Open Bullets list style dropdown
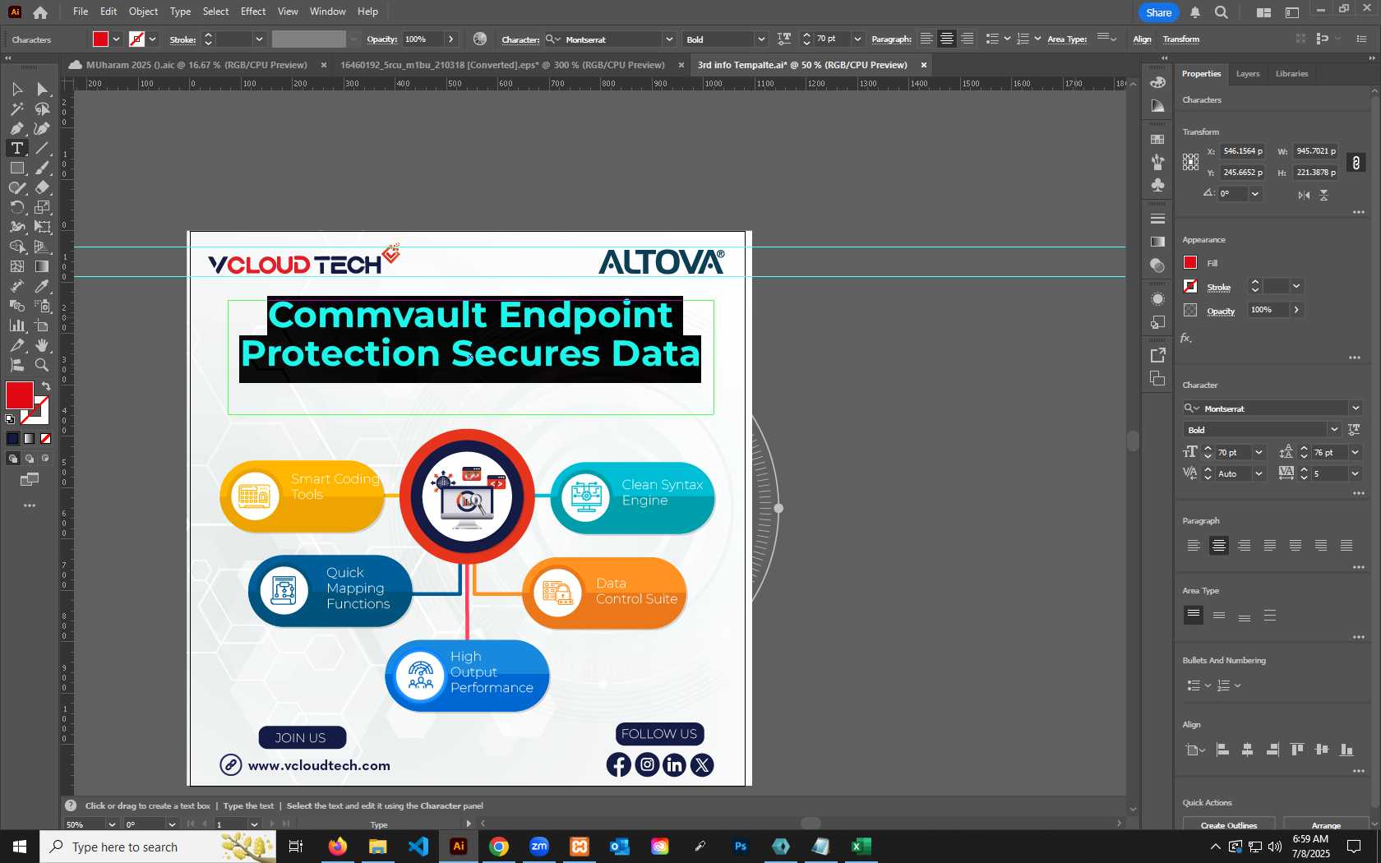 tap(1208, 685)
